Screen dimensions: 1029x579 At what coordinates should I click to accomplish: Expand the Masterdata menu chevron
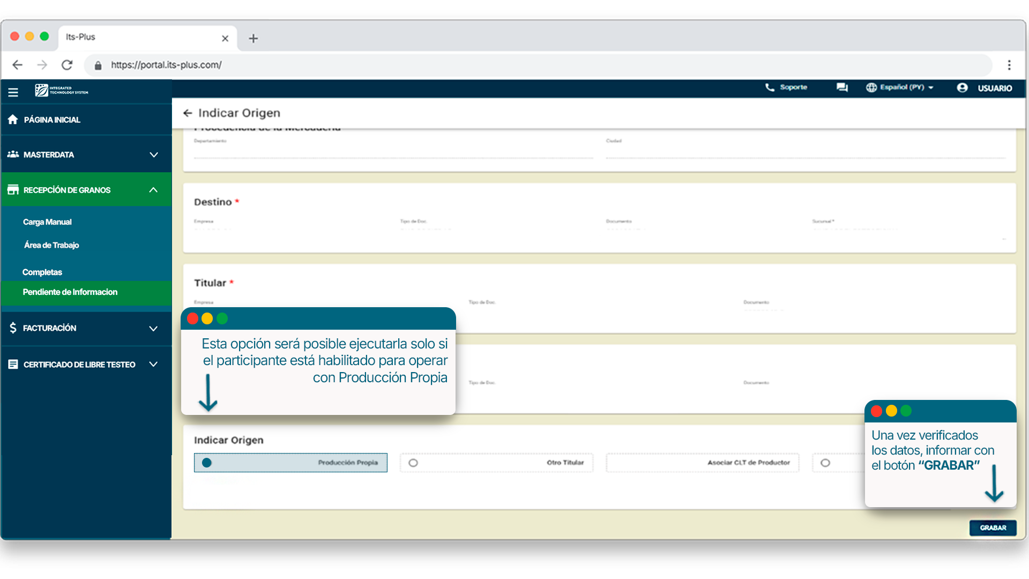pos(154,155)
